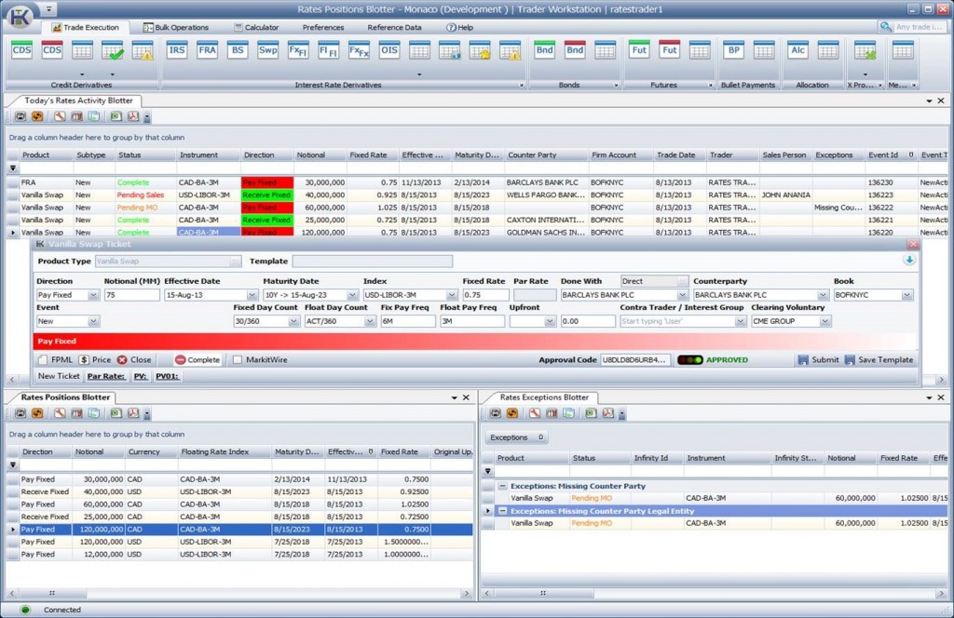Tick the FPML checkbox
Image resolution: width=954 pixels, height=618 pixels.
click(43, 360)
